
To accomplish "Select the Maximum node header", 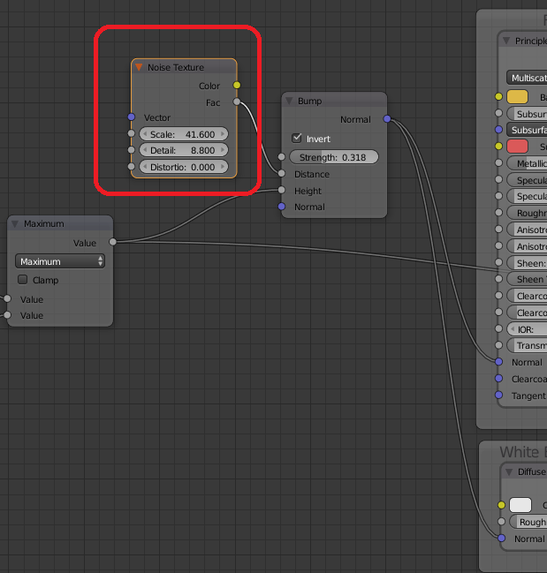I will click(x=60, y=223).
